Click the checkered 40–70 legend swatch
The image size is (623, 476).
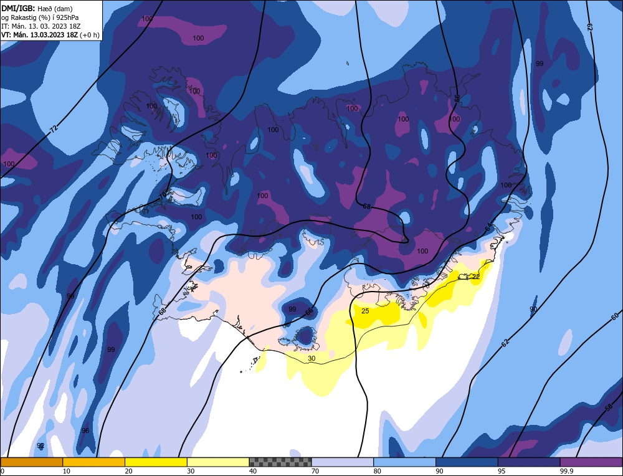click(280, 462)
